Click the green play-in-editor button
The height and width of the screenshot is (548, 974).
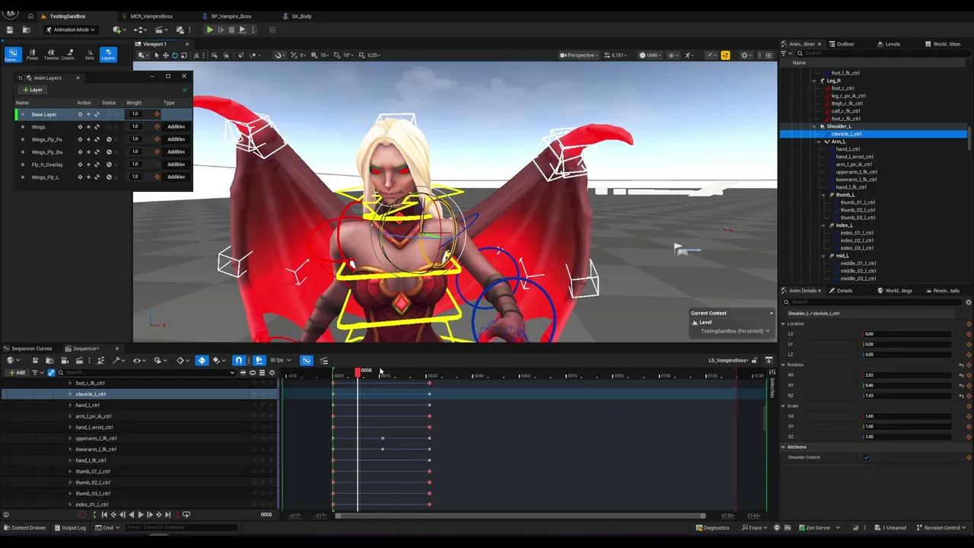[x=209, y=30]
